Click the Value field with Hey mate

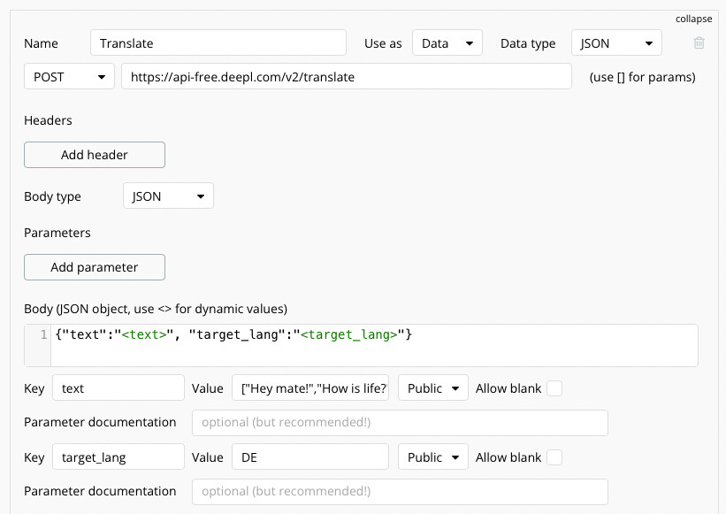310,388
